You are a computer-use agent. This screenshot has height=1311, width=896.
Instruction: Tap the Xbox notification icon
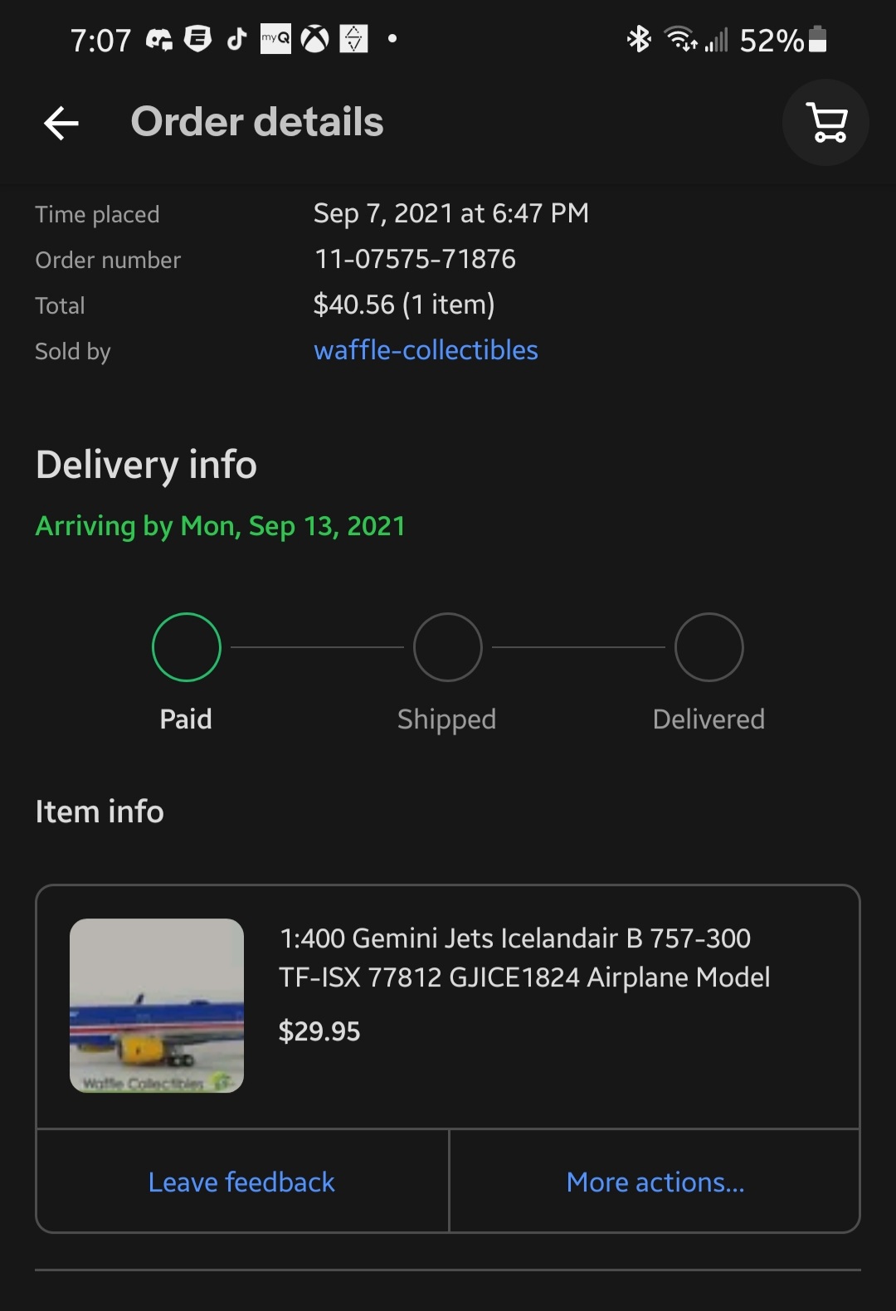(314, 39)
